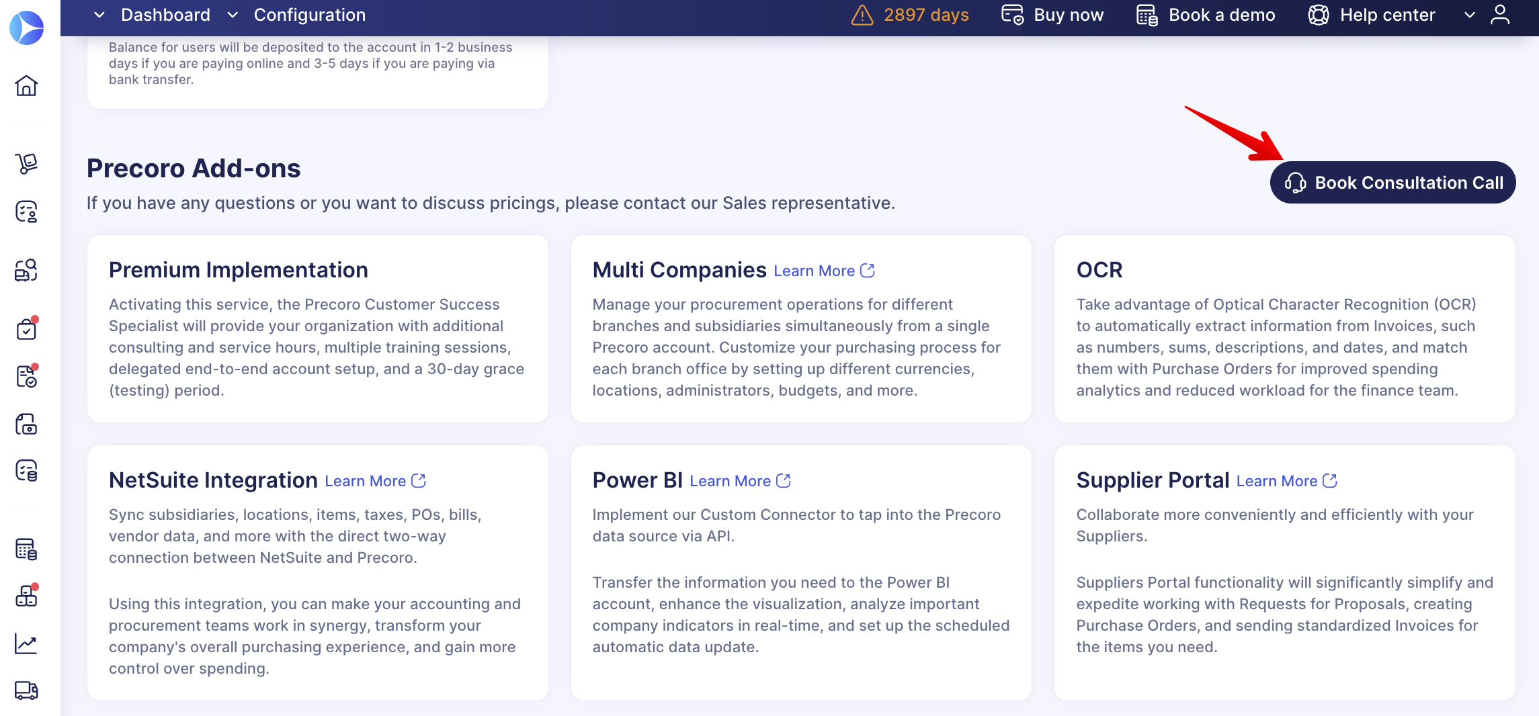Click external link icon beside NetSuite Integration
Viewport: 1539px width, 716px height.
(419, 481)
